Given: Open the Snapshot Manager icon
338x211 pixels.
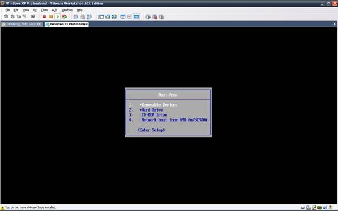Looking at the screenshot, I should 89,17.
